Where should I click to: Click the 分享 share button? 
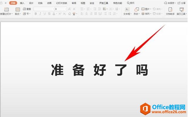pos(182,3)
